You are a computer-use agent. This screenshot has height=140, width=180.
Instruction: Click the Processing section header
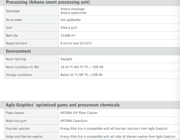48,3
